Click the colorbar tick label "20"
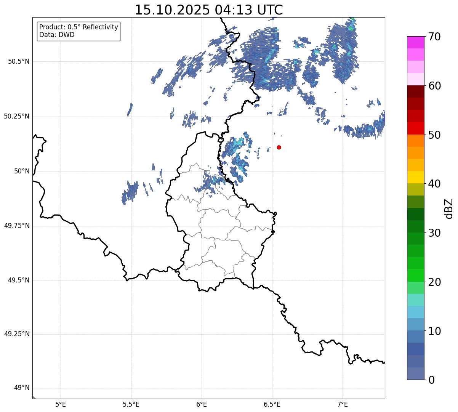This screenshot has width=458, height=412. (x=434, y=282)
